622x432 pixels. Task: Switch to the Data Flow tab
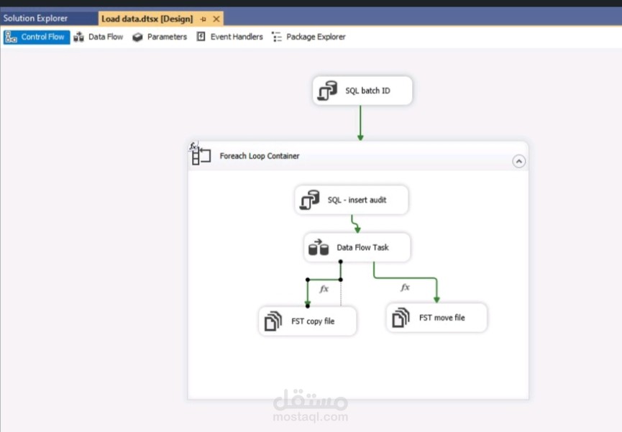click(x=99, y=37)
